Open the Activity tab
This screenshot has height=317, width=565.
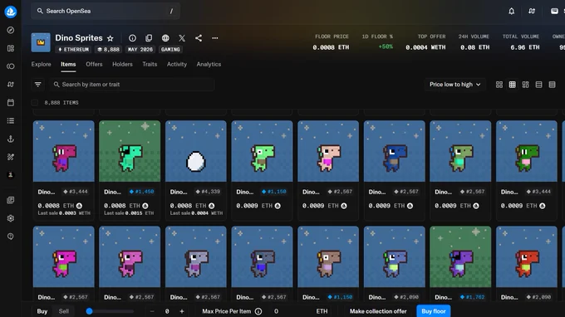176,65
